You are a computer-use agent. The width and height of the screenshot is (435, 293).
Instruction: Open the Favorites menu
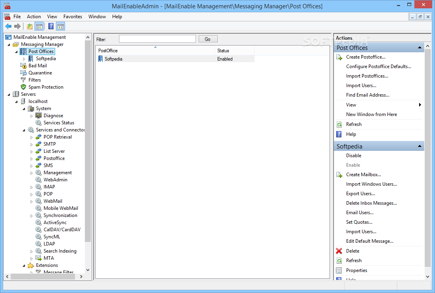click(73, 17)
